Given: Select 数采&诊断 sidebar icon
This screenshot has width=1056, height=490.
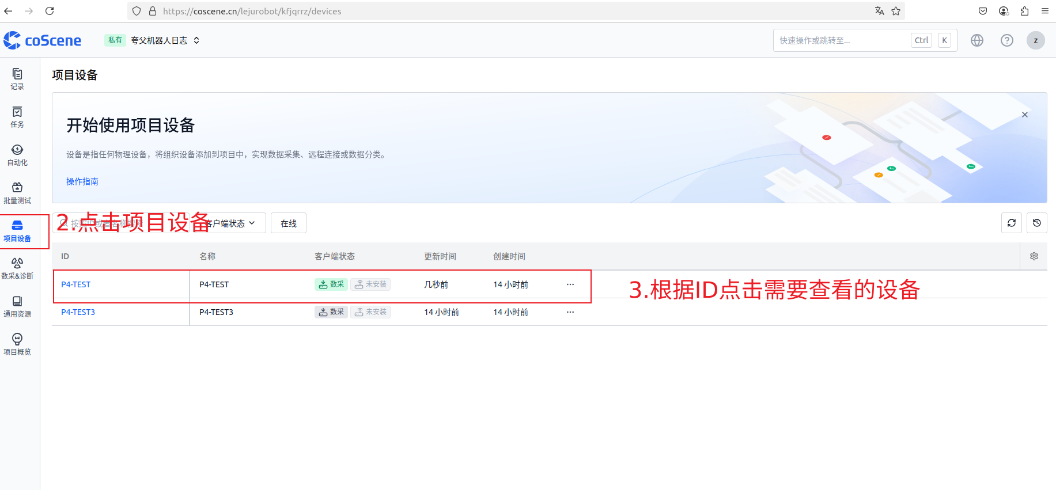Looking at the screenshot, I should click(x=17, y=268).
